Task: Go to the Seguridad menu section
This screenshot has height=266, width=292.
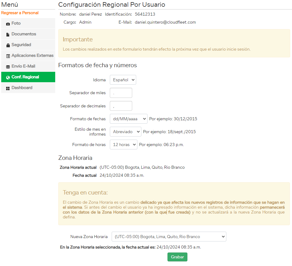Action: [21, 45]
